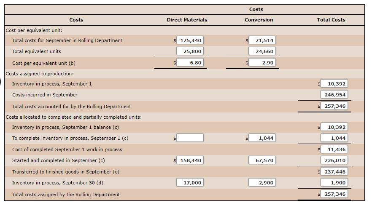Image resolution: width=372 pixels, height=208 pixels.
Task: Click completed September 1 work field 11,436
Action: pos(334,149)
